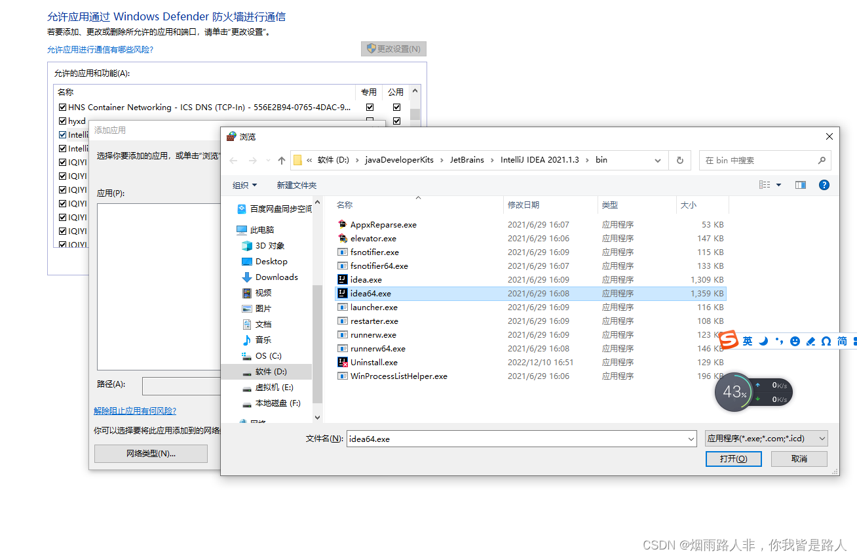Viewport: 857px width, 558px height.
Task: Open the 组织 dropdown menu
Action: click(245, 186)
